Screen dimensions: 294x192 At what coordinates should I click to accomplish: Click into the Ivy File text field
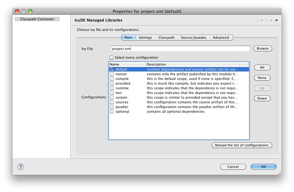(180, 49)
